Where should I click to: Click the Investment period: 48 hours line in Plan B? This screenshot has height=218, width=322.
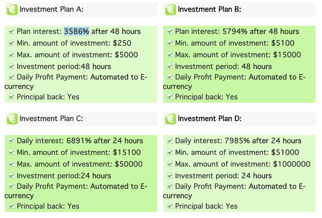click(223, 66)
